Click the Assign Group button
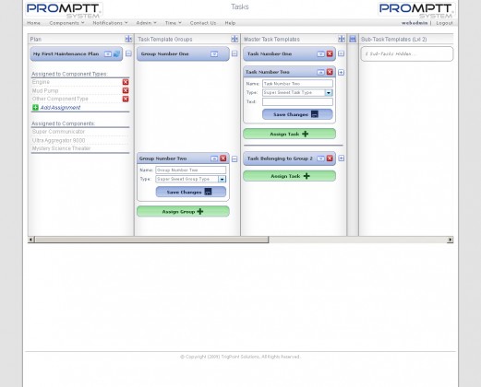The image size is (481, 387). click(x=183, y=211)
